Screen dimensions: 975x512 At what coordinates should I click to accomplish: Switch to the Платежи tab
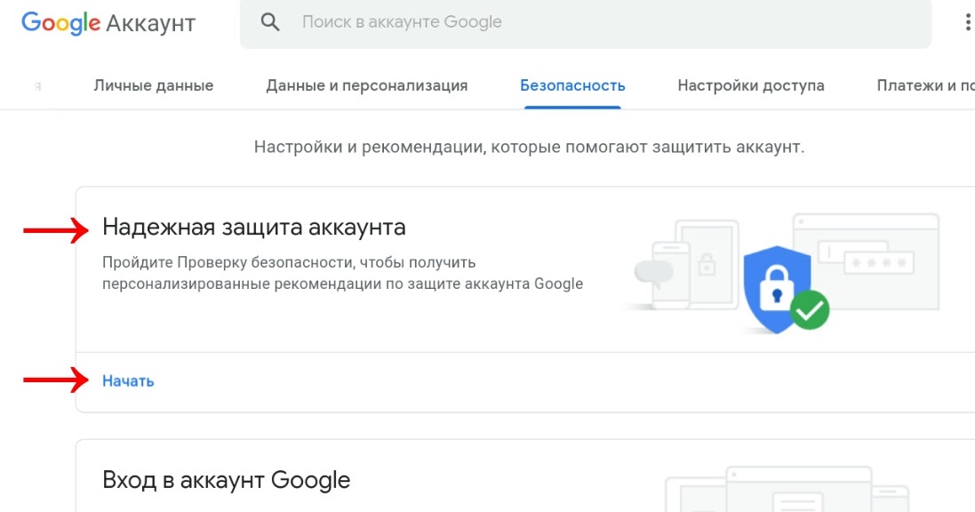[x=924, y=84]
